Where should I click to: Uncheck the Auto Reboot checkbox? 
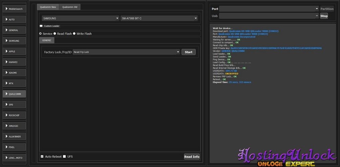coord(42,156)
